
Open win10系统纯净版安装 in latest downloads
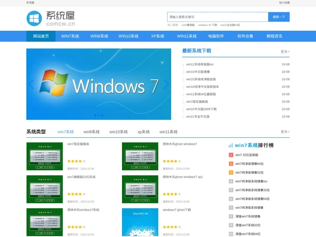201,79
